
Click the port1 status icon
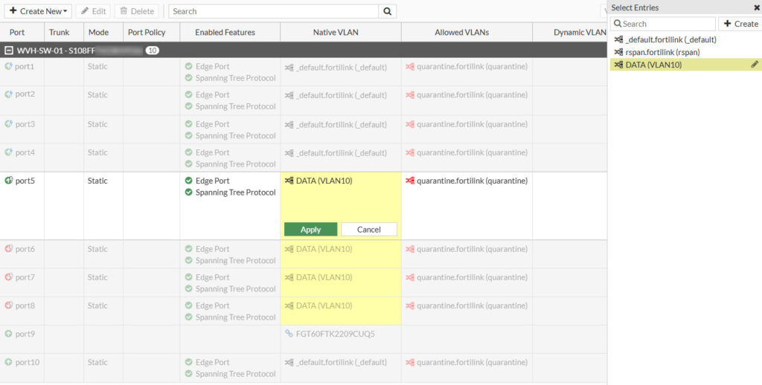[9, 66]
